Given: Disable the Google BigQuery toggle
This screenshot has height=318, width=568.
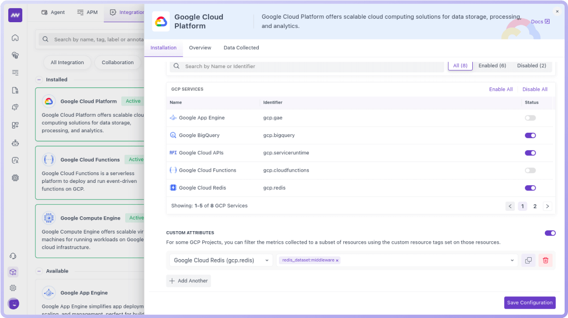Looking at the screenshot, I should [x=530, y=135].
